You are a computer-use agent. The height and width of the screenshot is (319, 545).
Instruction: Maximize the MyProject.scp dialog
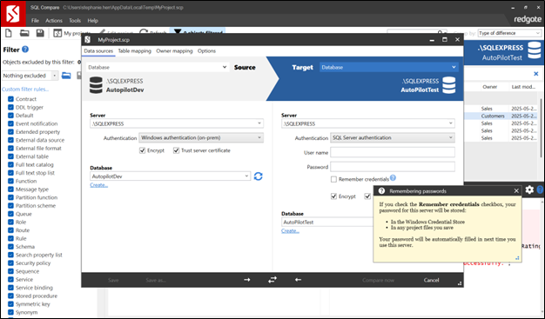445,40
